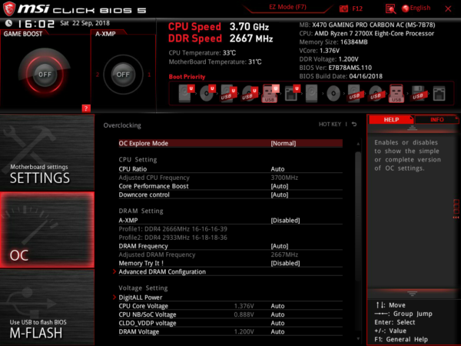The height and width of the screenshot is (346, 461).
Task: Click the English language label
Action: (420, 8)
